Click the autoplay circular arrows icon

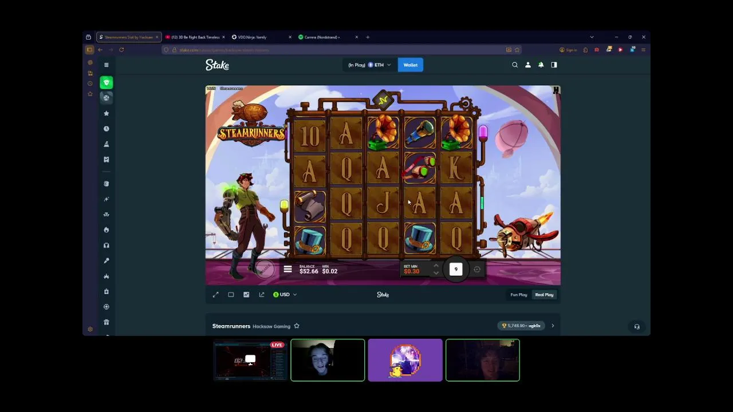pyautogui.click(x=477, y=270)
